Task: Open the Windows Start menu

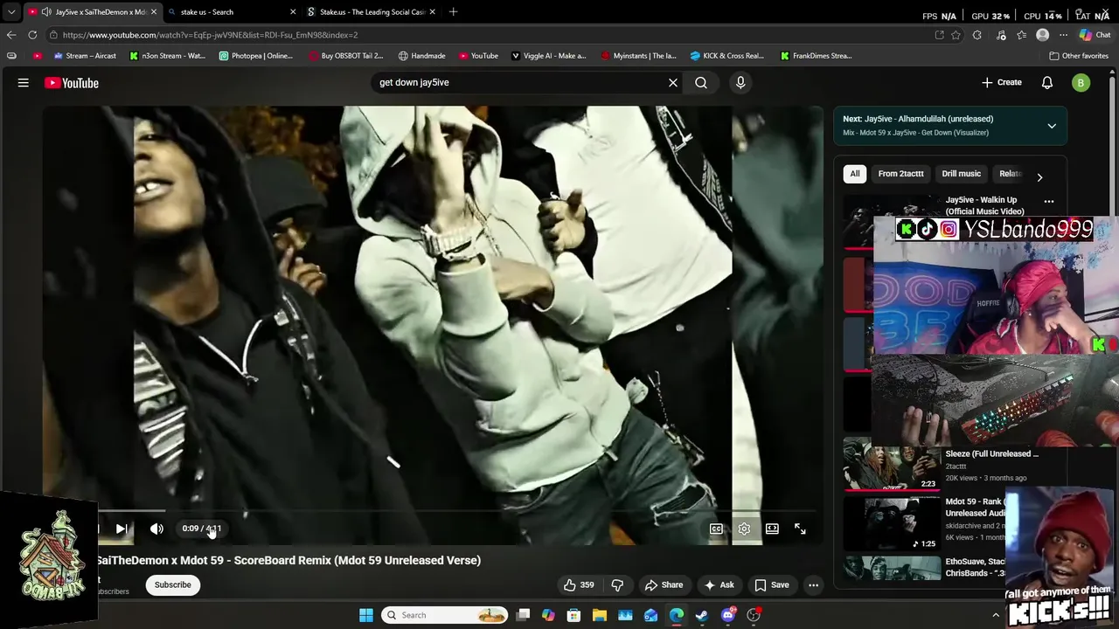Action: tap(366, 615)
